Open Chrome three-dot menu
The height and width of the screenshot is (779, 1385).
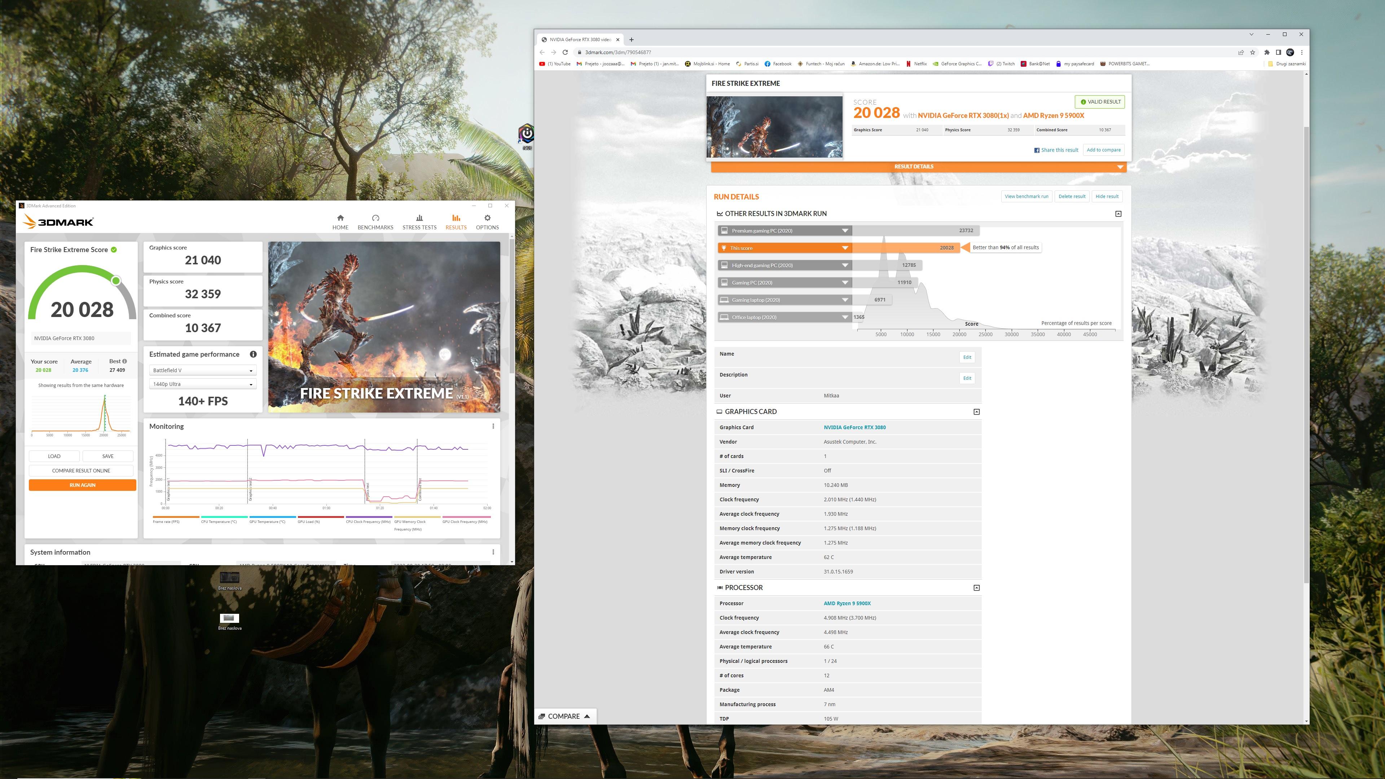point(1302,52)
